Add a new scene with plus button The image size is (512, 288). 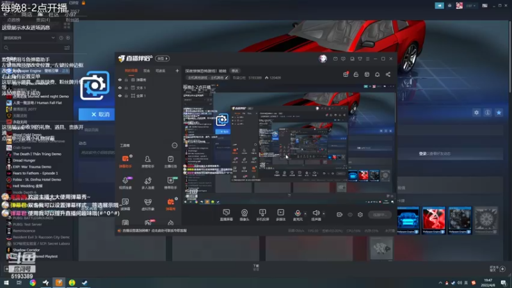(x=177, y=70)
